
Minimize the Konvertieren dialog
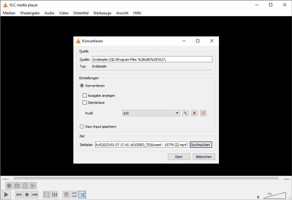(184, 41)
